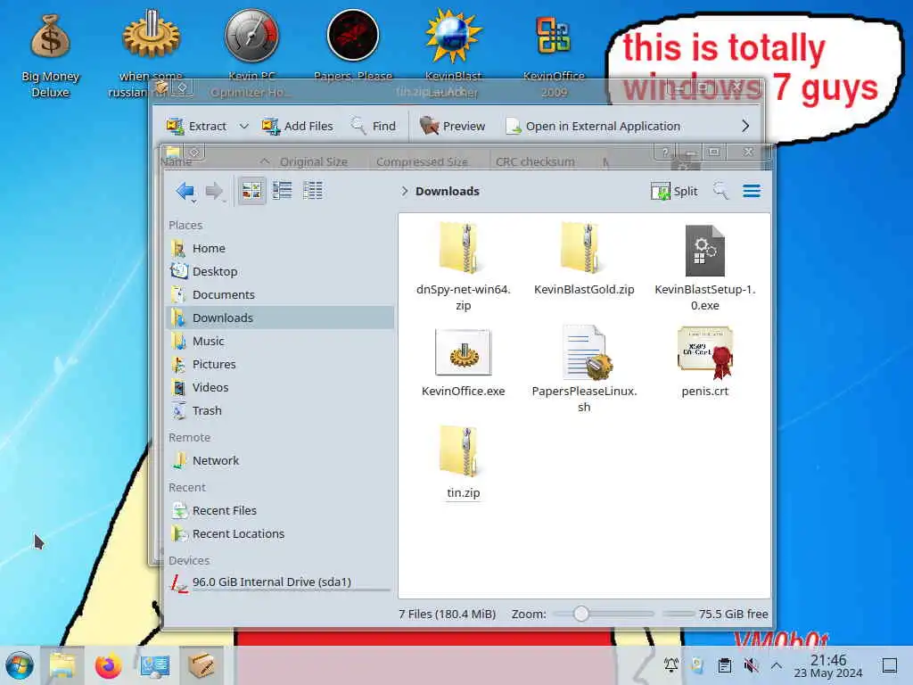Switch to Ark archive taskbar entry
This screenshot has height=685, width=913.
pyautogui.click(x=201, y=665)
